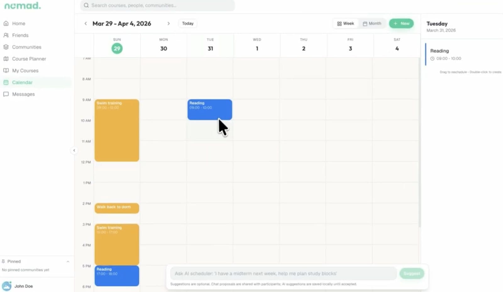The image size is (503, 292).
Task: Open Sunday 9 AM Swim training event
Action: coord(117,130)
